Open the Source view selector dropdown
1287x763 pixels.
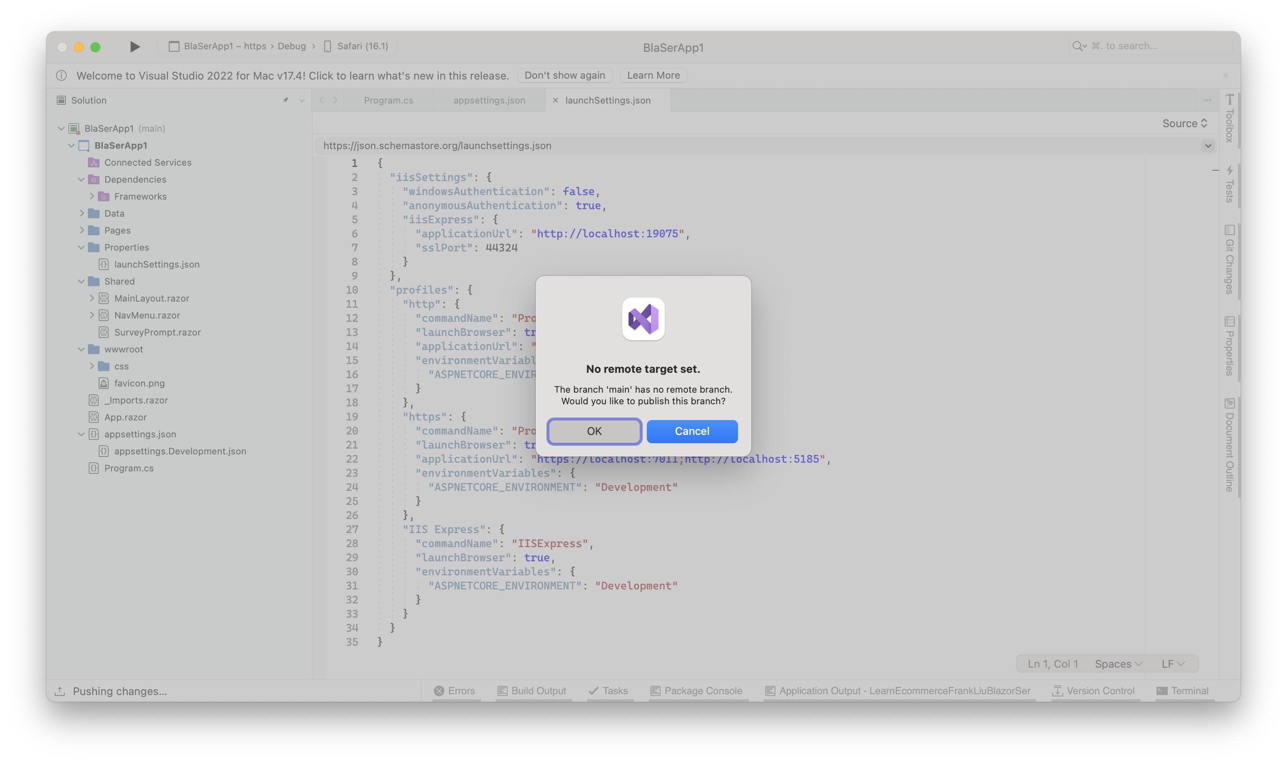tap(1185, 123)
